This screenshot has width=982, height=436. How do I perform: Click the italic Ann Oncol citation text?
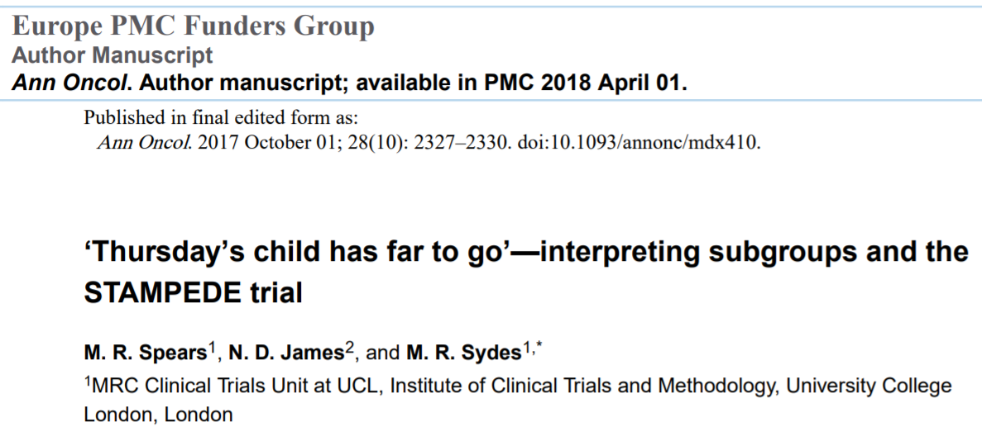coord(145,143)
